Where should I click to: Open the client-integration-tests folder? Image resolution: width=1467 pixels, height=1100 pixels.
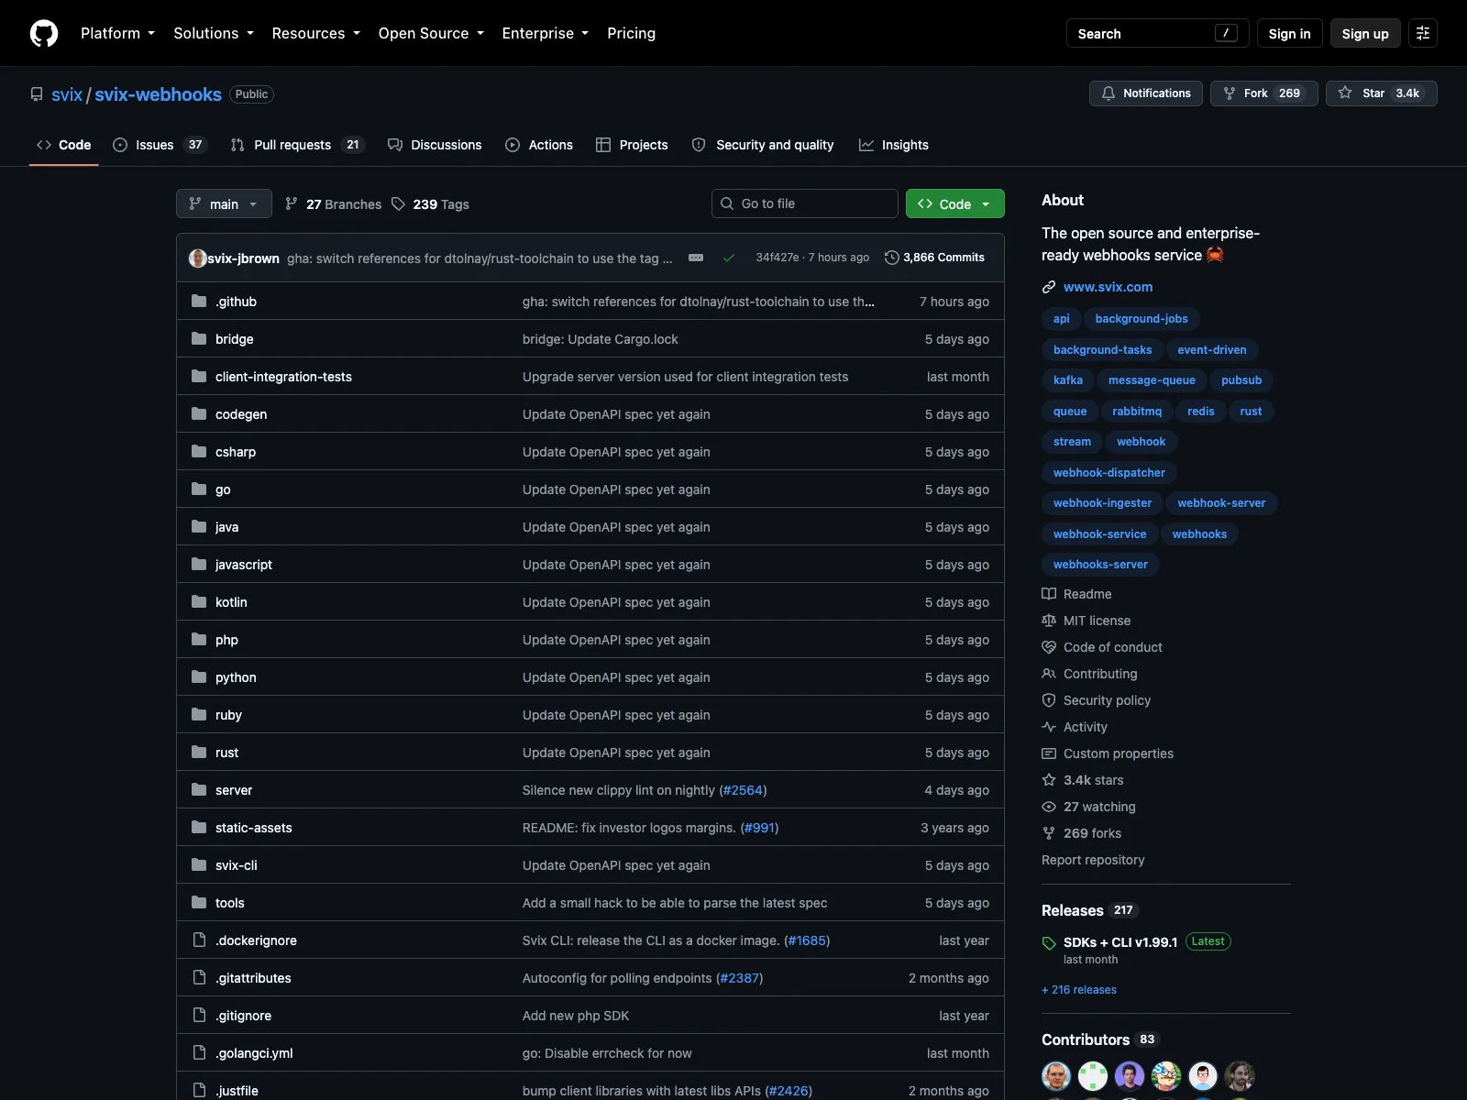tap(283, 377)
